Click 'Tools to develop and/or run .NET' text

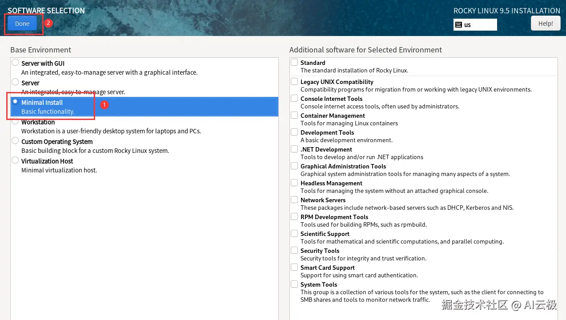tap(362, 157)
